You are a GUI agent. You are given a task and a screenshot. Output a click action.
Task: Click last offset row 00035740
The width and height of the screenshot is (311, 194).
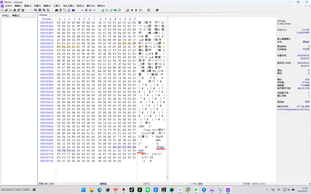[47, 161]
